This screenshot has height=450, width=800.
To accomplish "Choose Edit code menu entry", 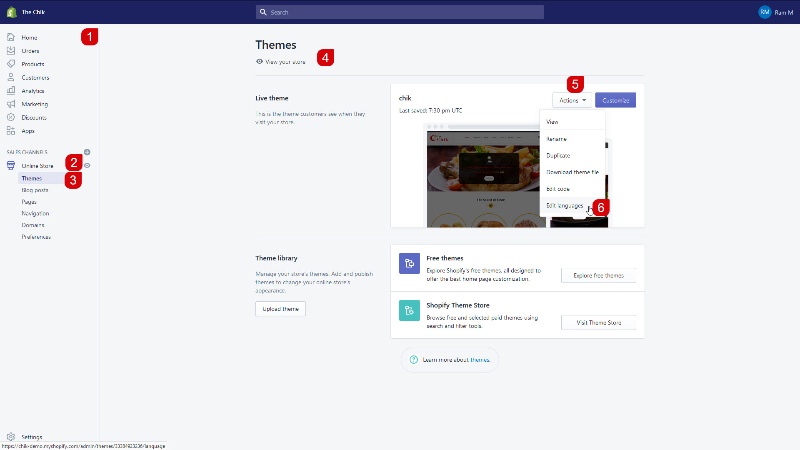I will click(x=572, y=189).
